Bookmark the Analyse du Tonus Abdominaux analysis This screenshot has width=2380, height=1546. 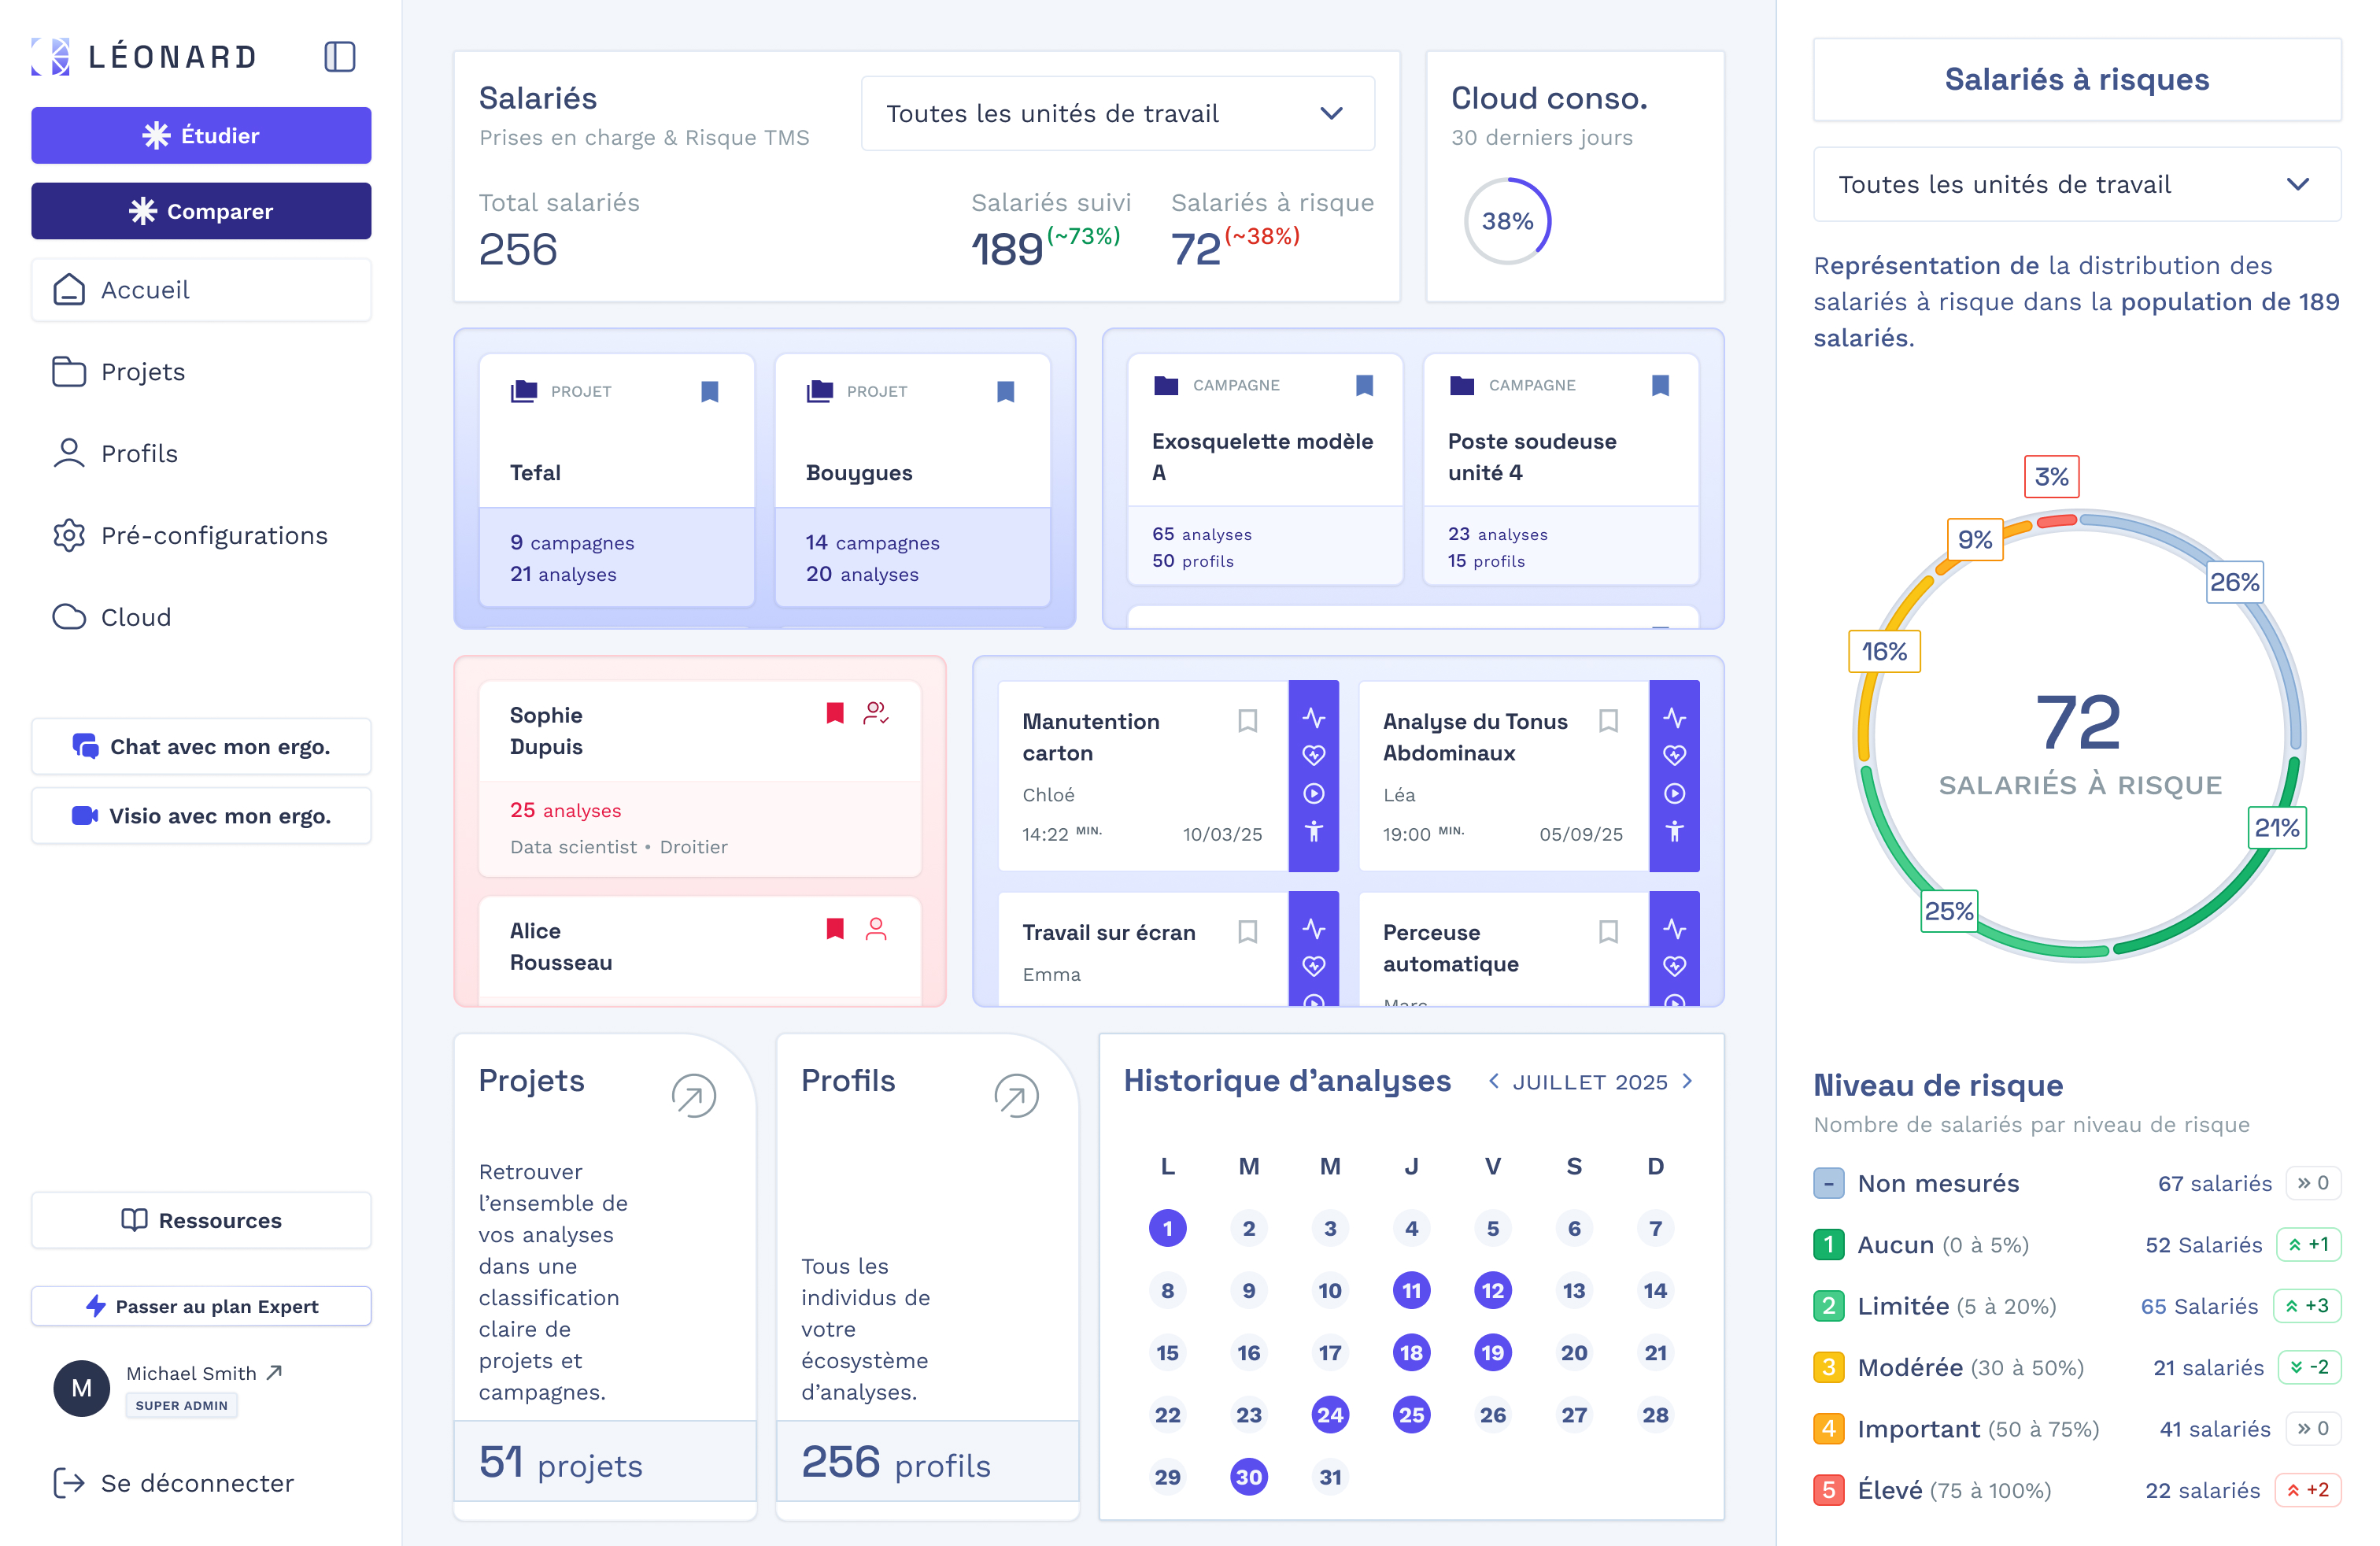(x=1608, y=721)
